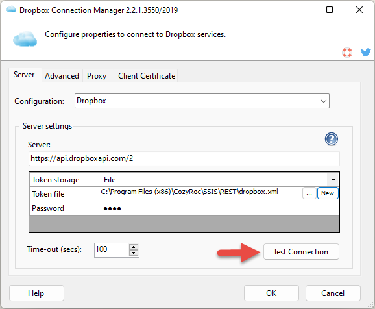Open the Client Certificate tab
This screenshot has height=309, width=375.
pyautogui.click(x=147, y=76)
